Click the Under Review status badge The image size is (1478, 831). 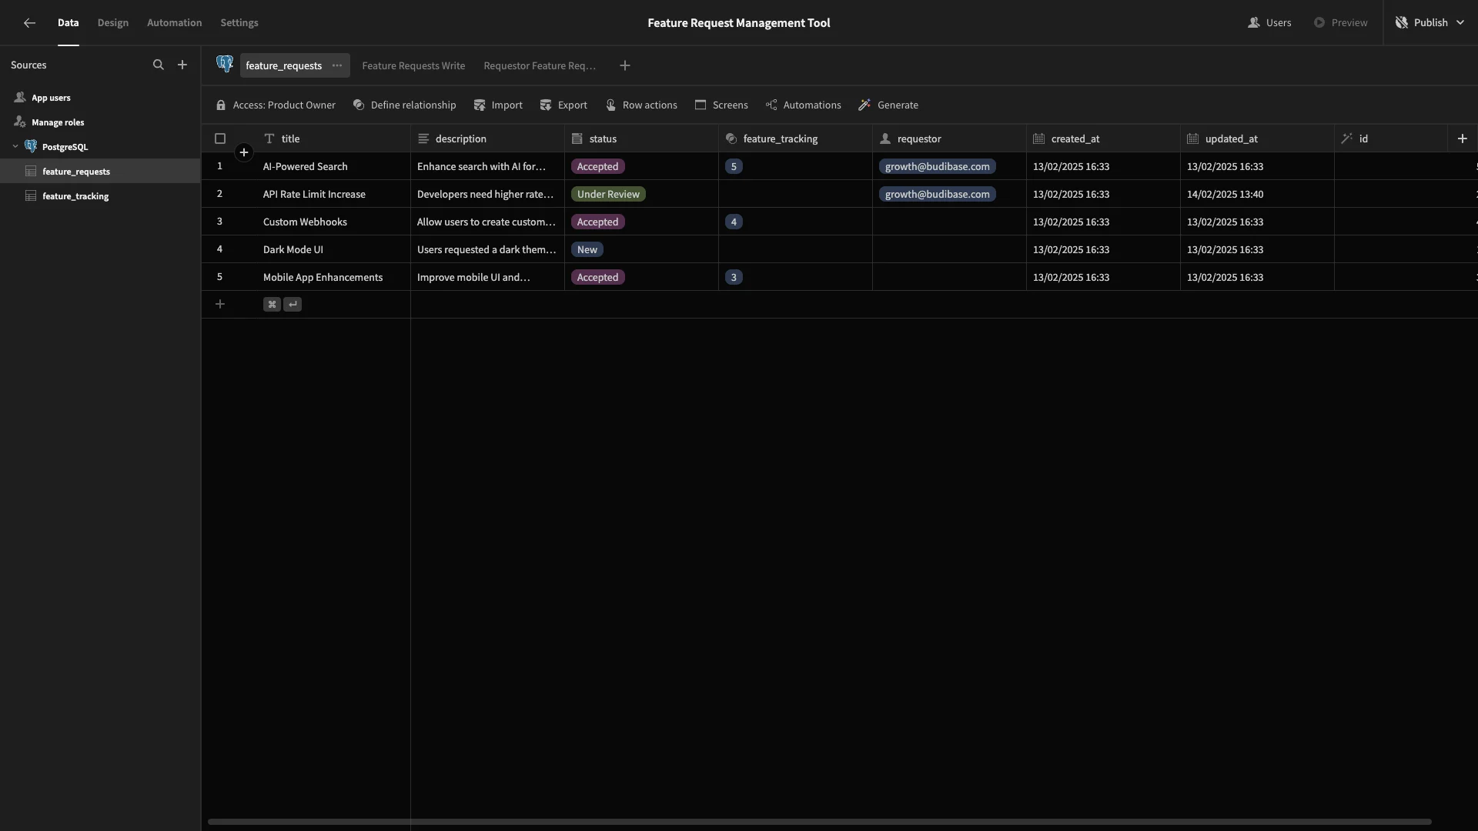(608, 194)
